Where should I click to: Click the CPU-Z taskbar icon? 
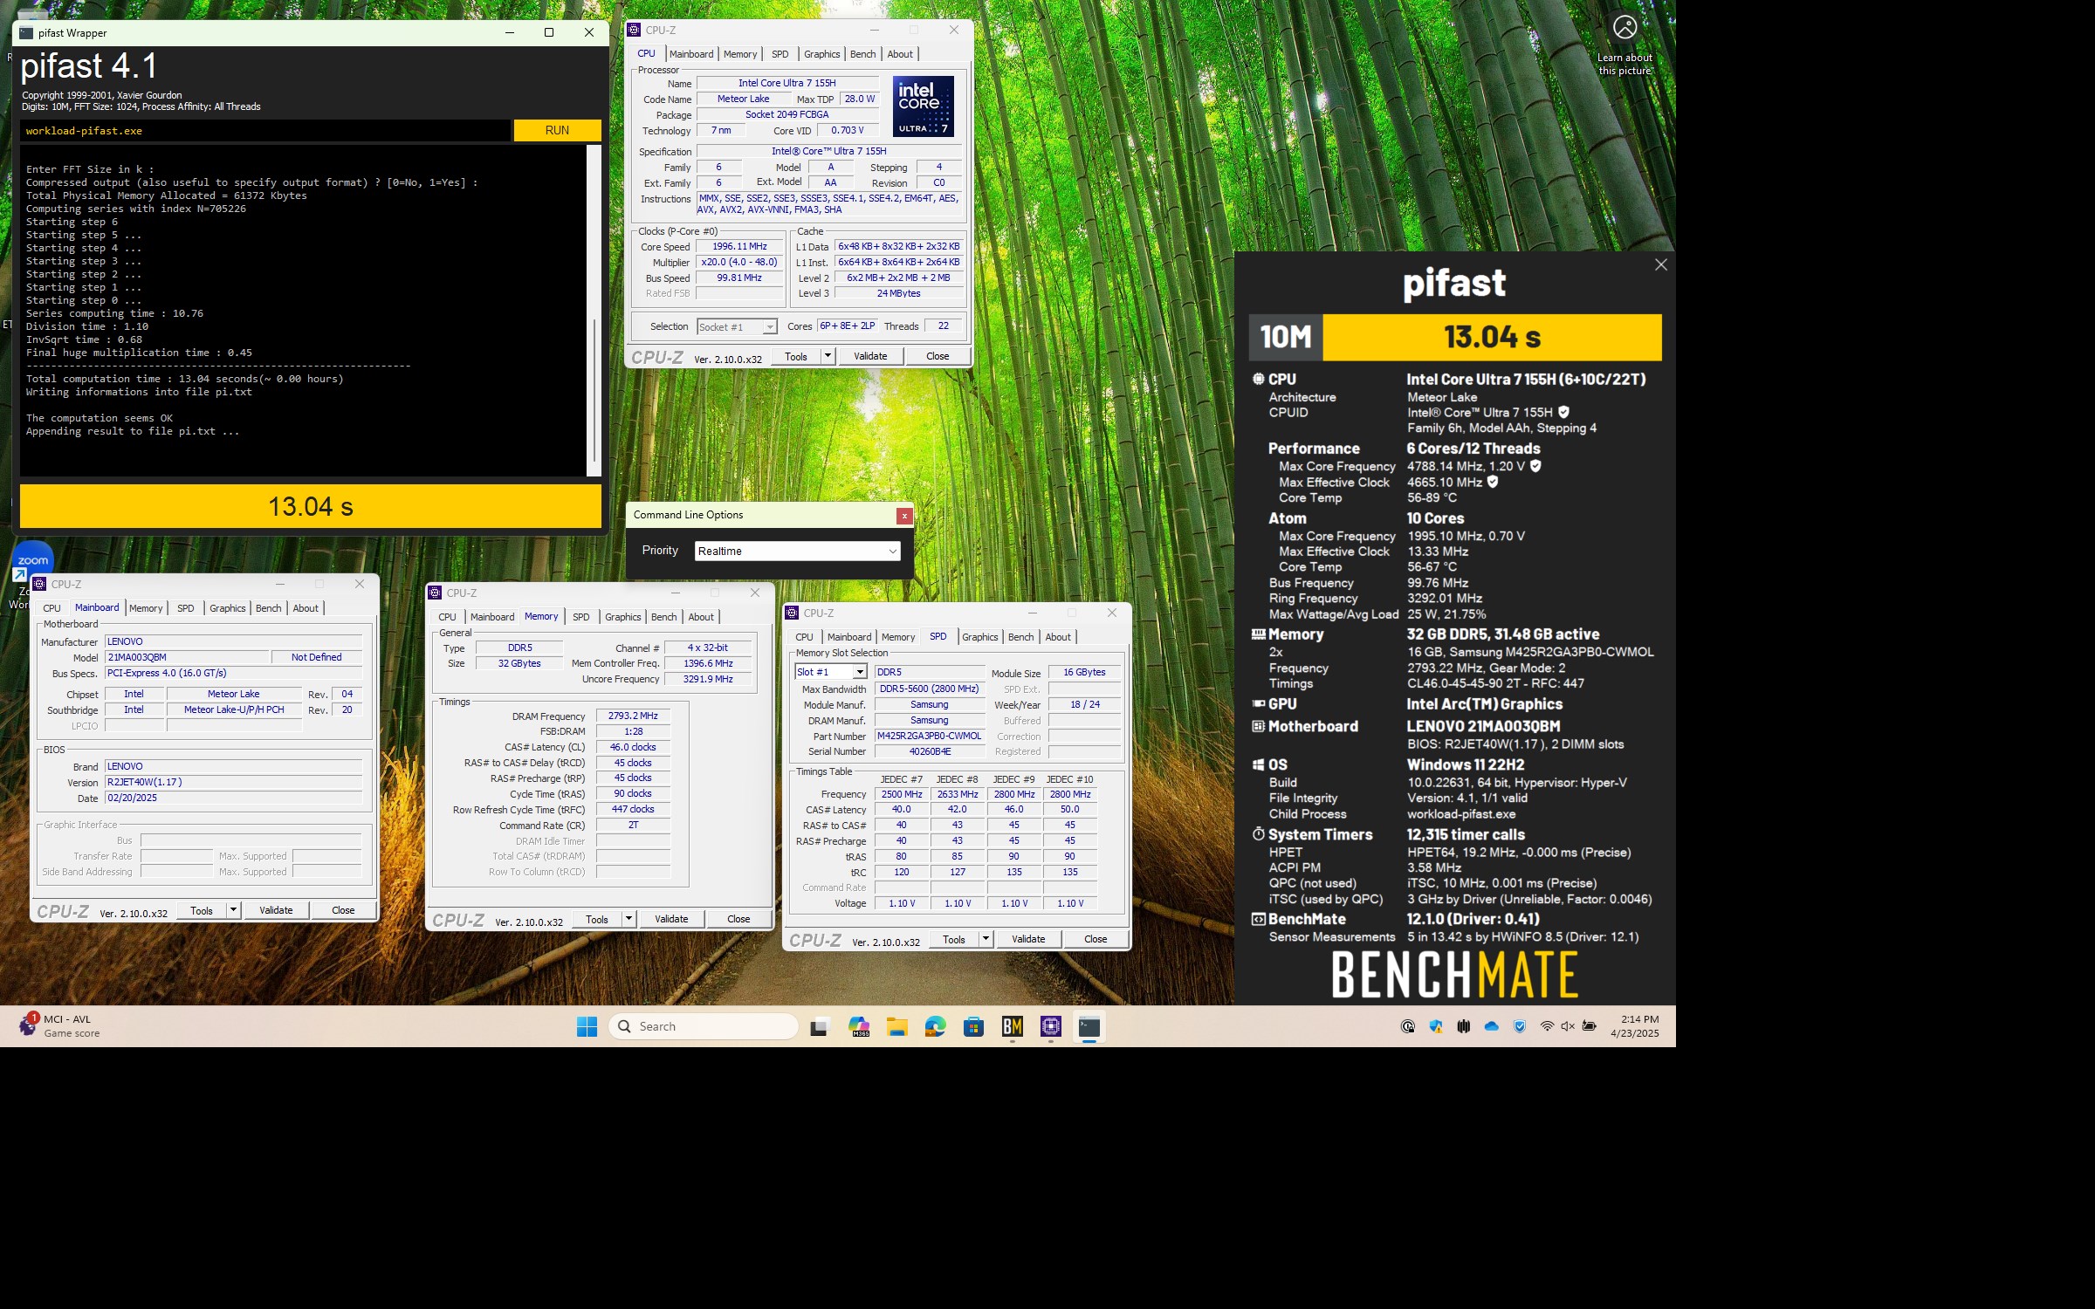[1051, 1026]
